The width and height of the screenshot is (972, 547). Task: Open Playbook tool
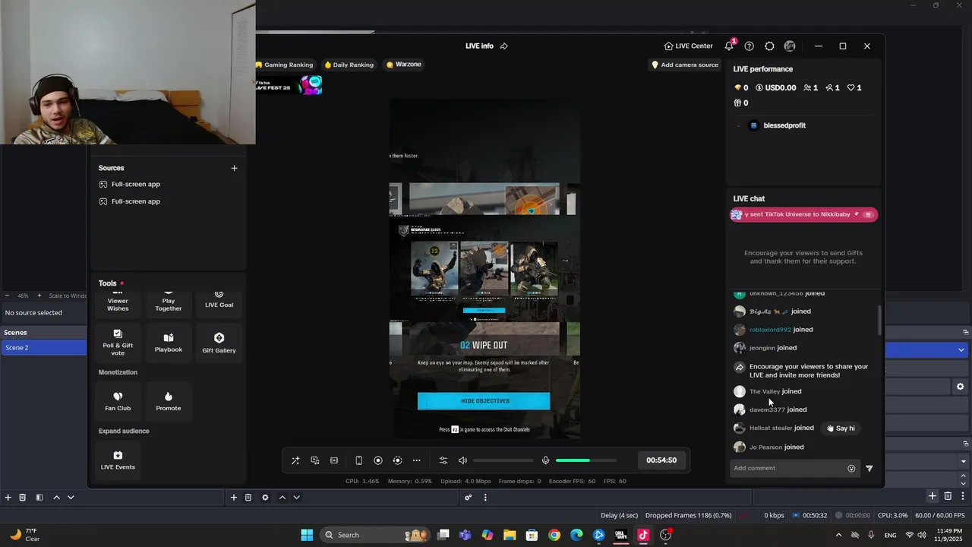[x=169, y=343]
